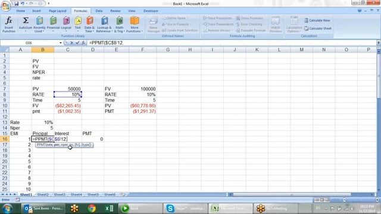Screen dimensions: 381x214
Task: Click the Select All corner button
Action: [5, 50]
